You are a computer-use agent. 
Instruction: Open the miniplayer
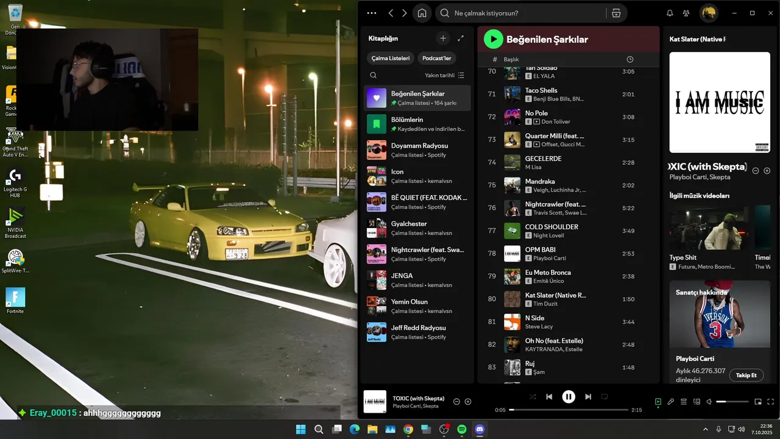[758, 402]
